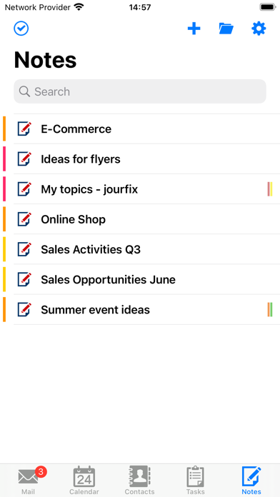This screenshot has width=280, height=497.
Task: Click the magnifier icon in search bar
Action: (24, 91)
